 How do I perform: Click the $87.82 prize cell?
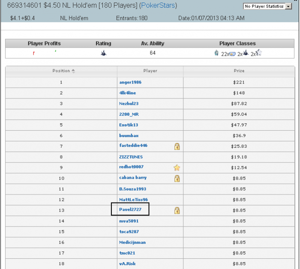point(239,104)
